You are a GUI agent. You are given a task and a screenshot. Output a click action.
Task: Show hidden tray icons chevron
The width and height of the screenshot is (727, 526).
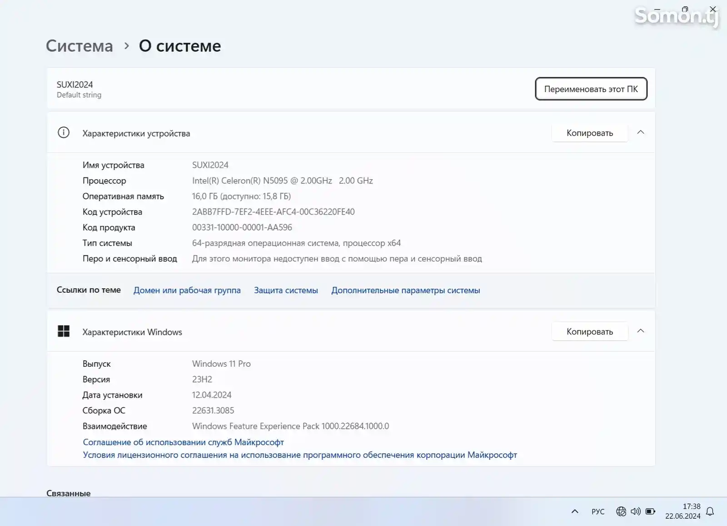point(575,511)
